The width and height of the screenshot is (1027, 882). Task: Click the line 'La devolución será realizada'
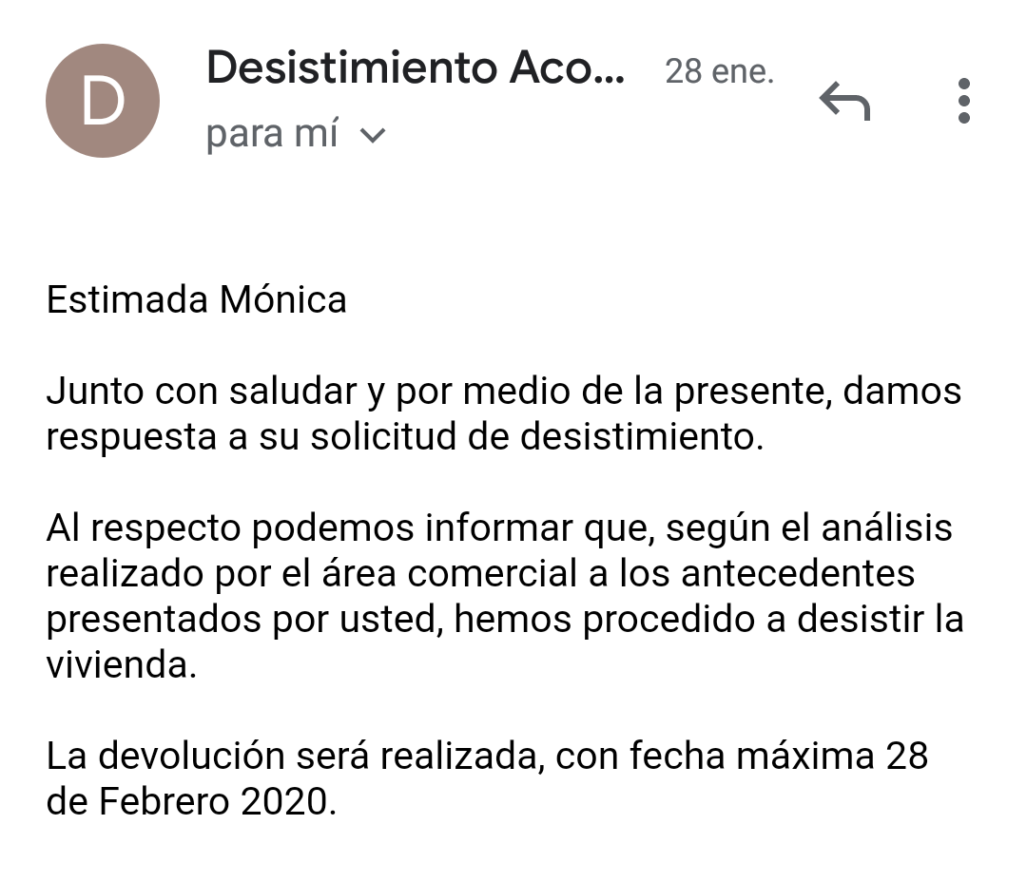[x=292, y=756]
